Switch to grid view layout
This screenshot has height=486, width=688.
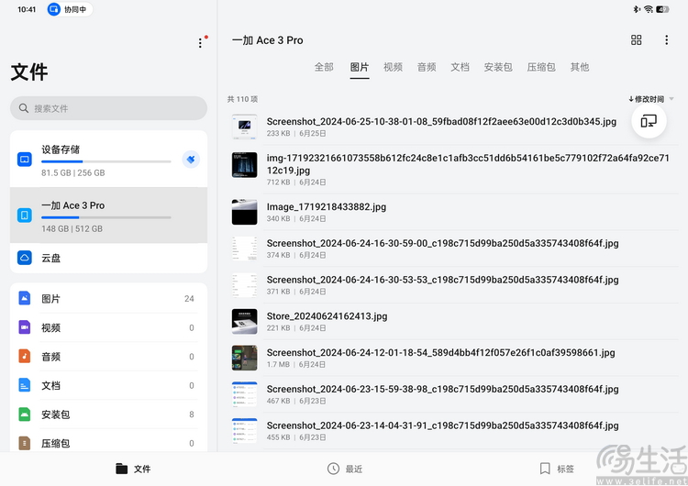pos(637,40)
